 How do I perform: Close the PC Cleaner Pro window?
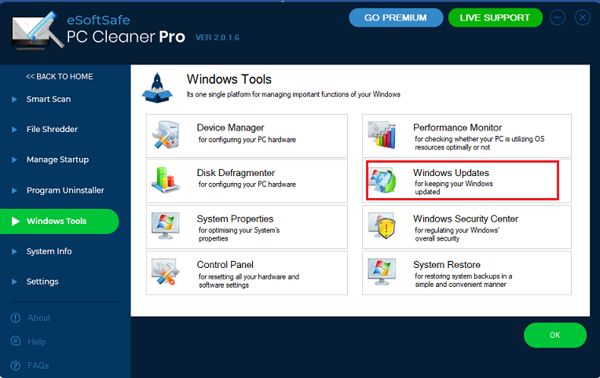click(583, 17)
